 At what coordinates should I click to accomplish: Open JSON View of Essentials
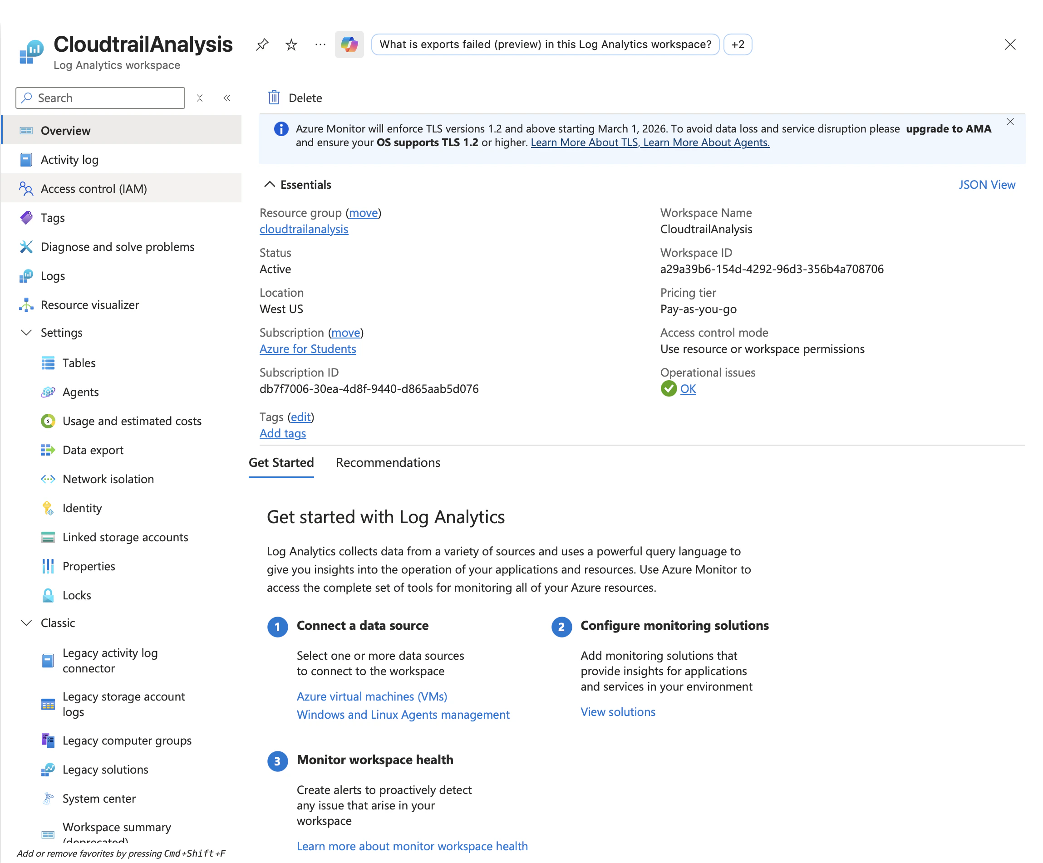click(987, 184)
